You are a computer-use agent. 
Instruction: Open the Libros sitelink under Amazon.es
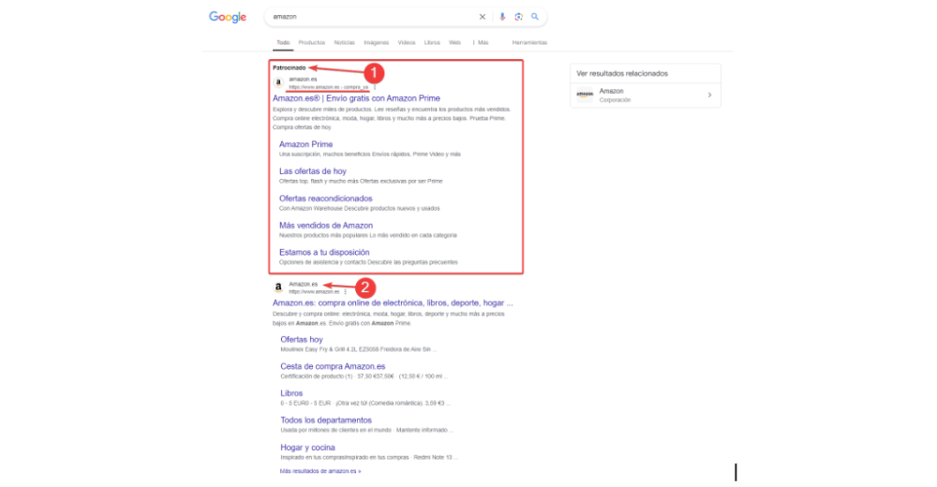[x=291, y=393]
